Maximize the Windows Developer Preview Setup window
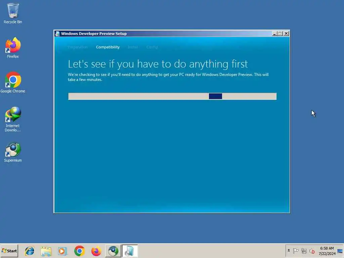Viewport: 344px width, 258px height. pyautogui.click(x=280, y=34)
